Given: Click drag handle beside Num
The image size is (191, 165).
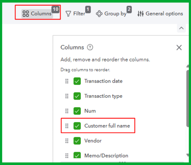Looking at the screenshot, I should (x=67, y=111).
